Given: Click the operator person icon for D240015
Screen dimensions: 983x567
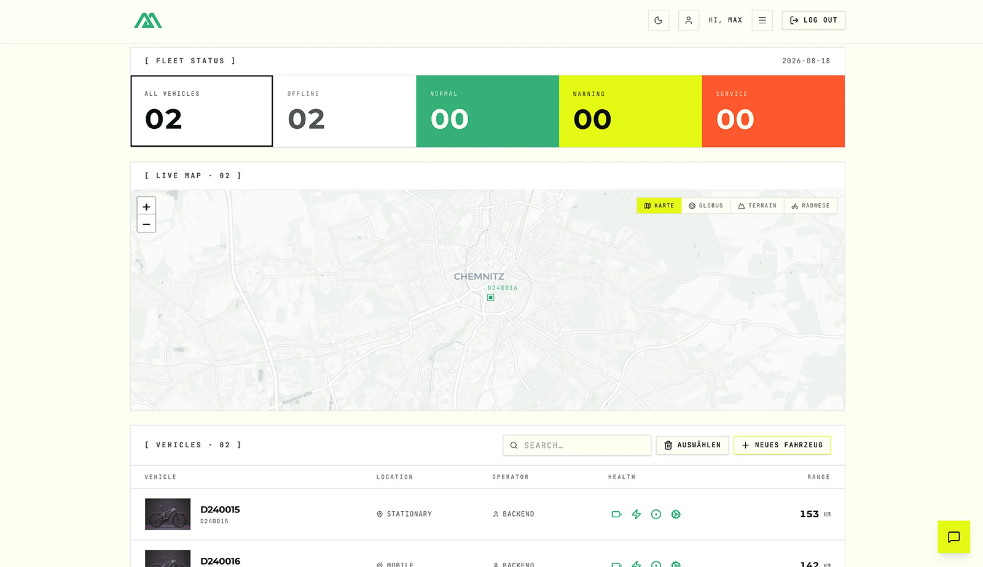Looking at the screenshot, I should tap(495, 514).
